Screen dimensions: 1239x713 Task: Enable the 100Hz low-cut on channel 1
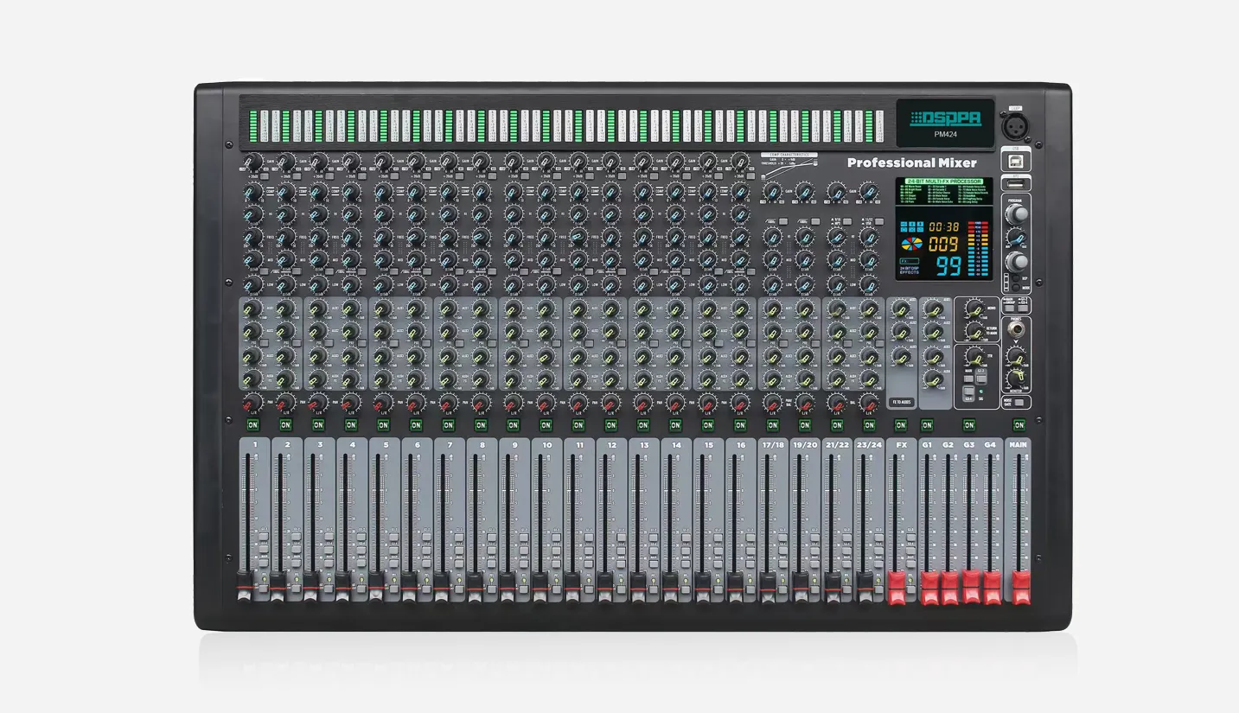(x=265, y=271)
